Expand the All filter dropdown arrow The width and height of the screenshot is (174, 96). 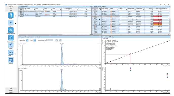tap(15, 23)
